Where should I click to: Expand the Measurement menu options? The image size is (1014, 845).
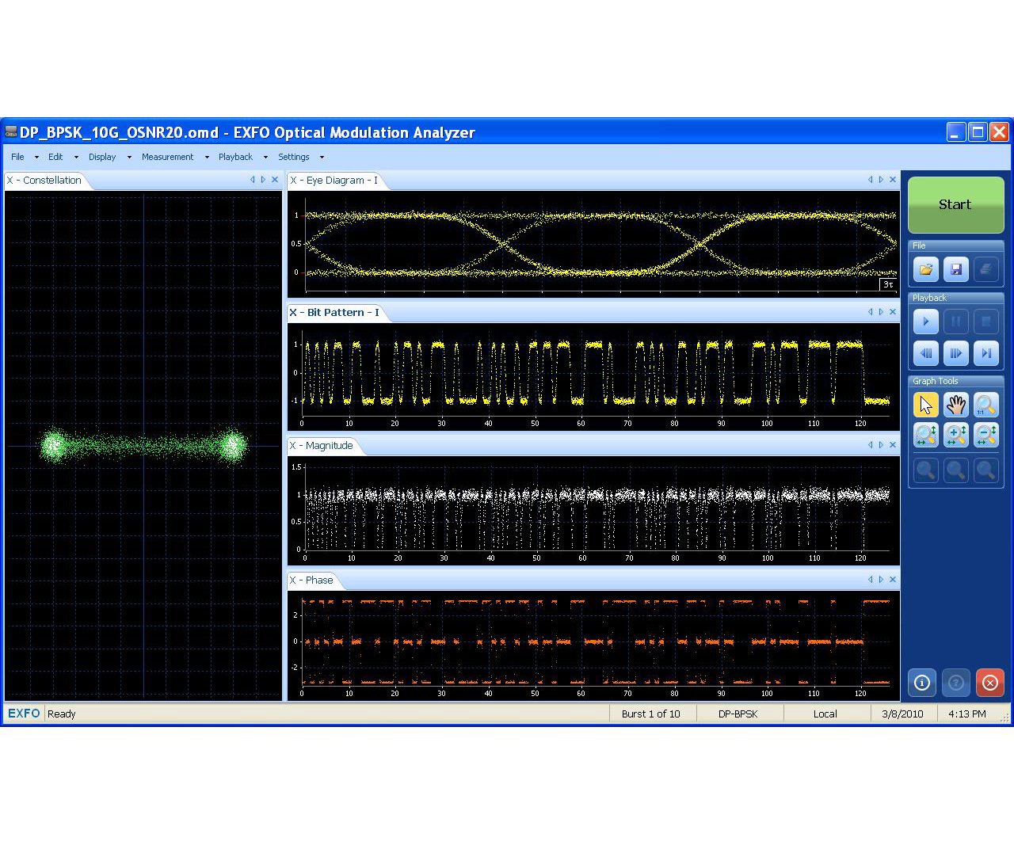[167, 157]
